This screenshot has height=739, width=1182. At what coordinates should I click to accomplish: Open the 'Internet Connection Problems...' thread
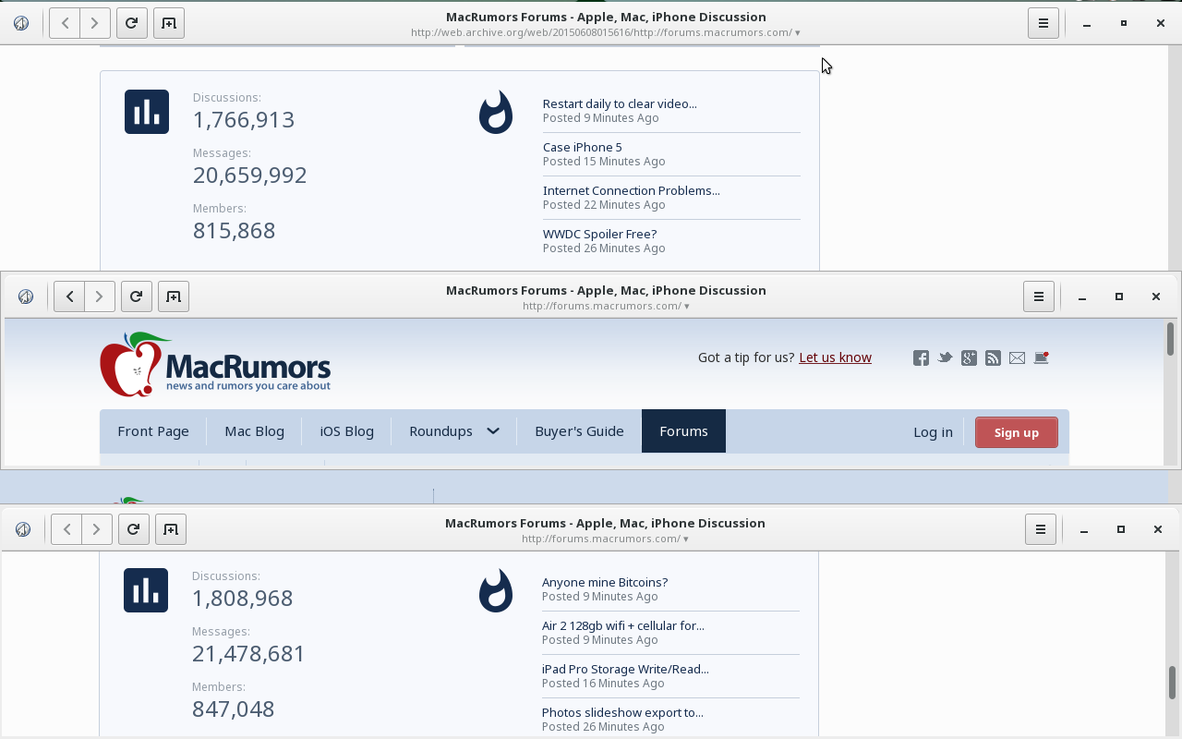click(632, 190)
